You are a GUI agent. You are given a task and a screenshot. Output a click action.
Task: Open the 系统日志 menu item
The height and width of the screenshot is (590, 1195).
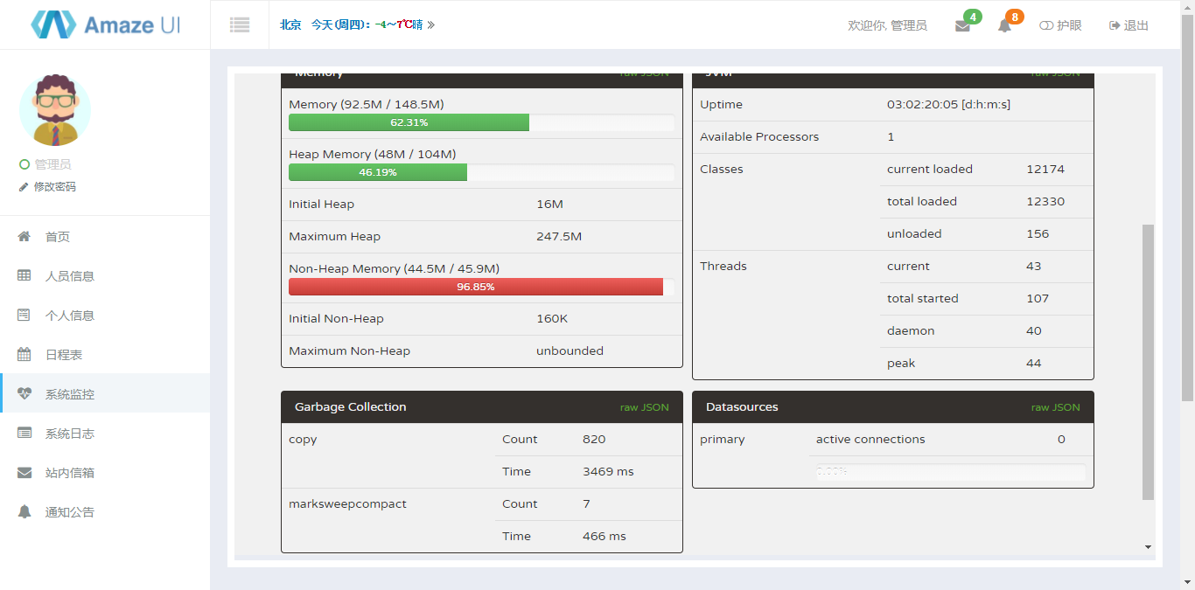click(x=69, y=434)
